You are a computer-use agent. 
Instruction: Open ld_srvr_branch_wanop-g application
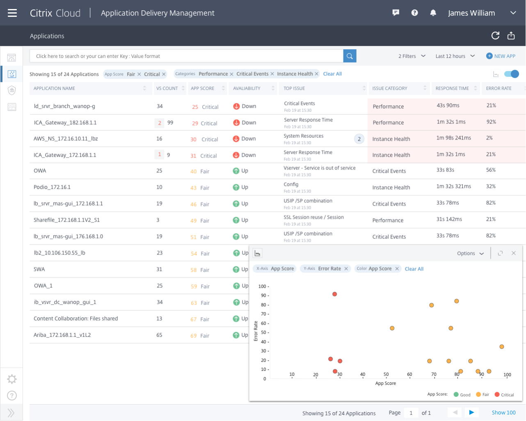[x=64, y=106]
